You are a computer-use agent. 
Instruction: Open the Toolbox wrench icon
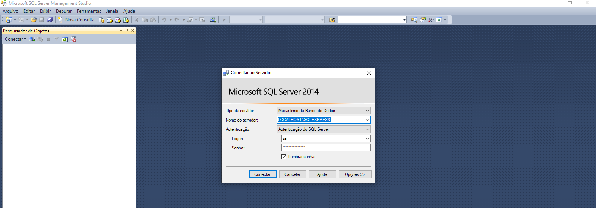click(431, 20)
